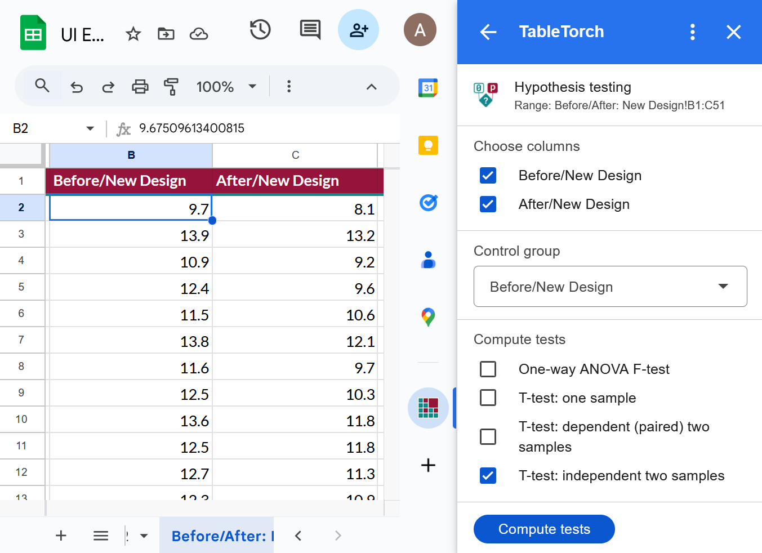This screenshot has width=762, height=553.
Task: Print the spreadsheet
Action: tap(140, 87)
